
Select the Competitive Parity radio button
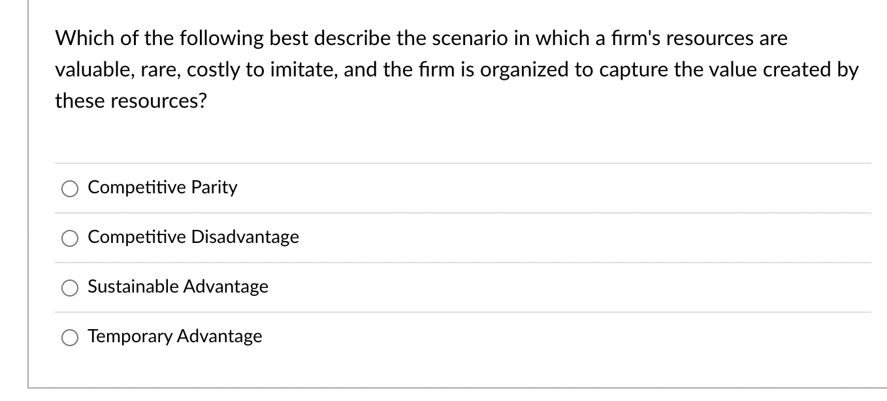(69, 188)
